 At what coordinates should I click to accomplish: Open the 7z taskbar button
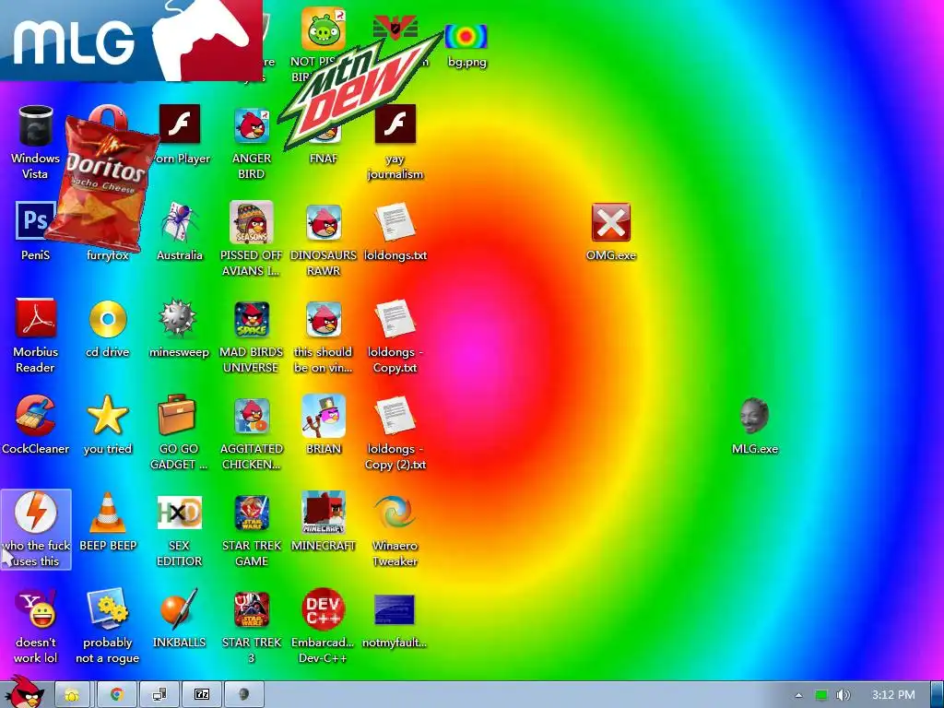click(x=202, y=694)
